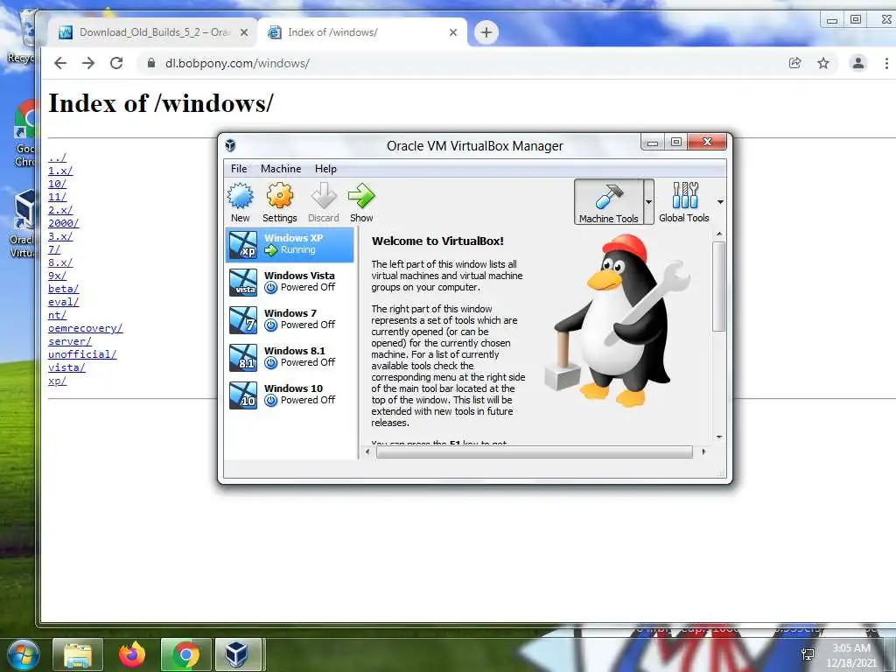896x672 pixels.
Task: Open the 10/ directory link
Action: [57, 184]
